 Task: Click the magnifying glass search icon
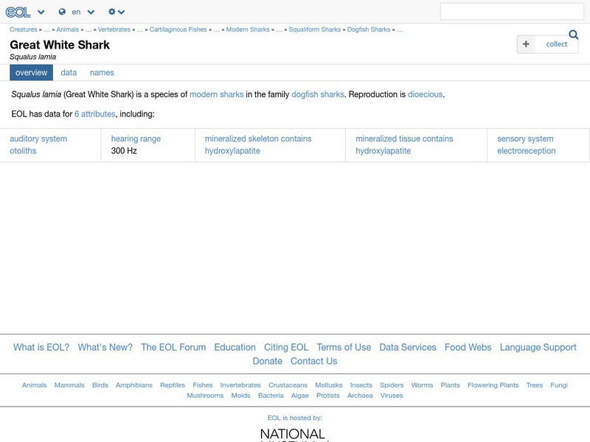[x=574, y=35]
